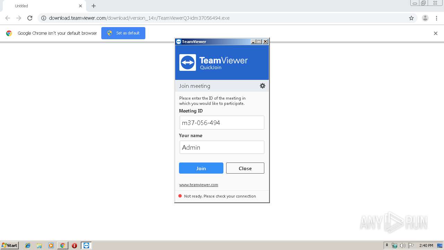Go forward in Chrome
This screenshot has height=250, width=444.
[x=19, y=18]
